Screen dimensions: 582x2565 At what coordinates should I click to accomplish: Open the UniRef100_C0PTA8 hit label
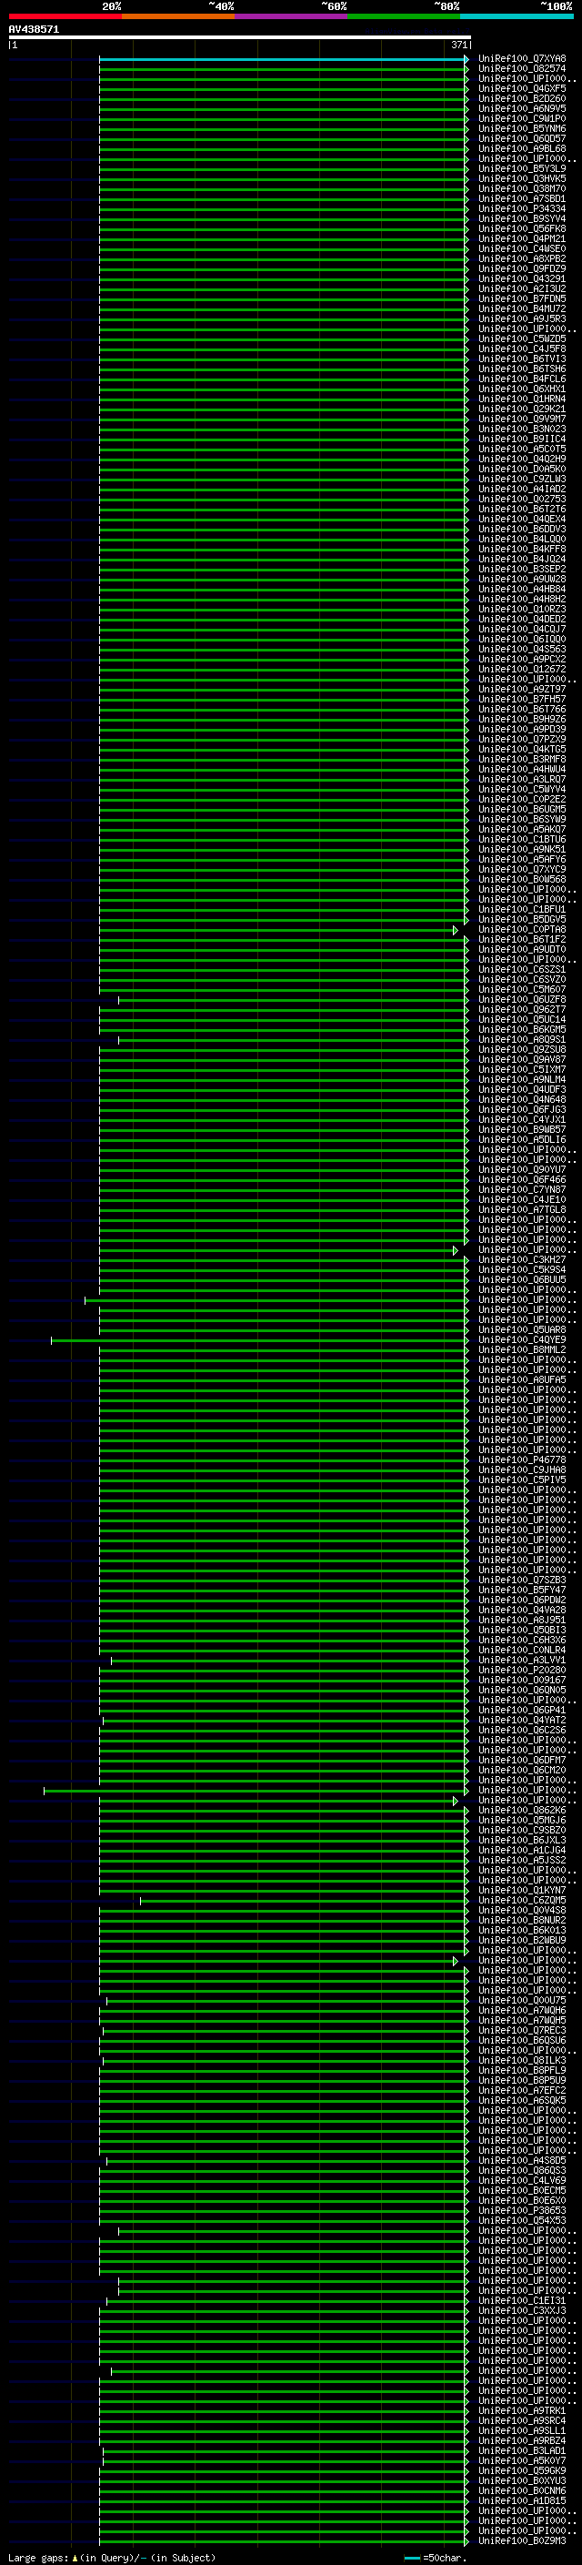[522, 929]
